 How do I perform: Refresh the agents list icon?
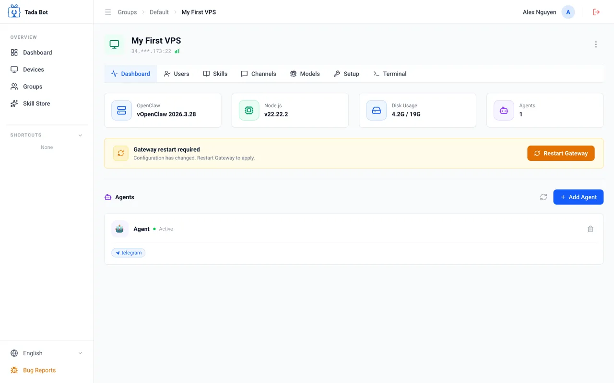(x=543, y=197)
